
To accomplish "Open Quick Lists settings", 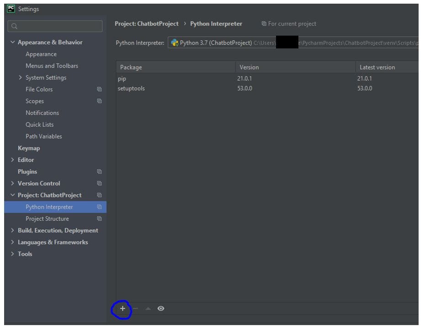I will (x=40, y=125).
